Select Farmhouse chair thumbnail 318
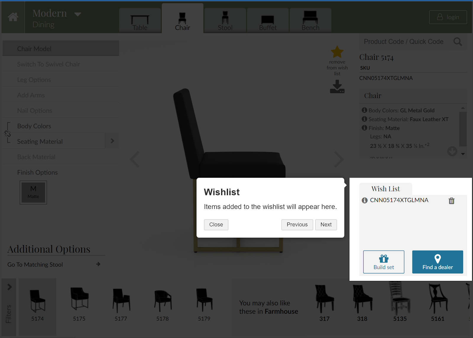 click(x=362, y=304)
